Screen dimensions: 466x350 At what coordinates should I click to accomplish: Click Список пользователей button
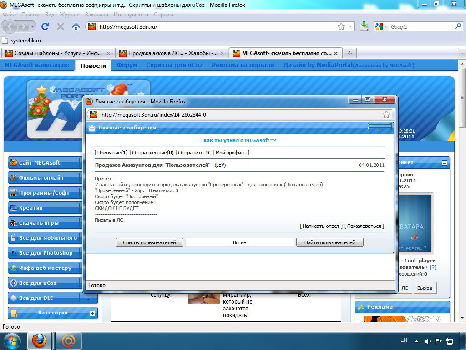pos(149,242)
